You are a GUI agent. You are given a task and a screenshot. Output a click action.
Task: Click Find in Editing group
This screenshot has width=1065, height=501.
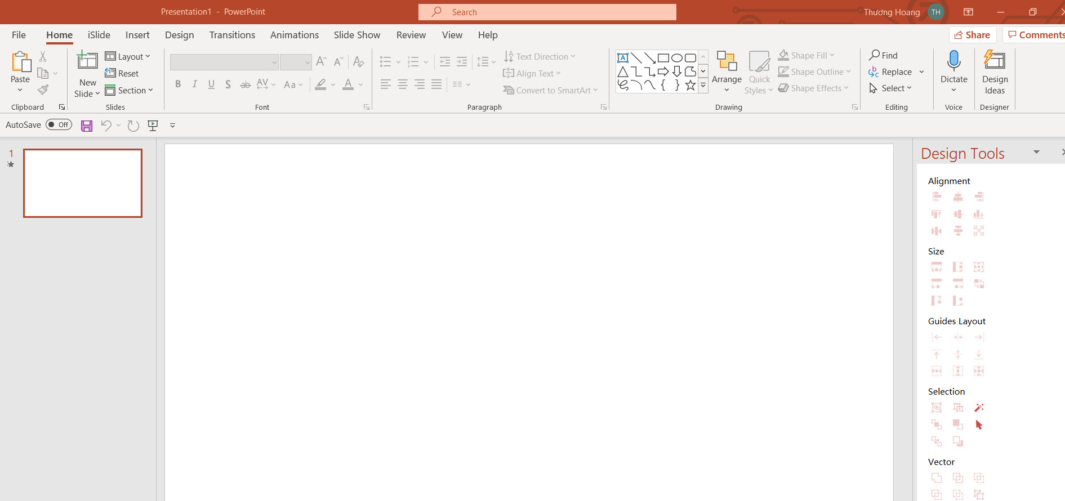tap(883, 55)
